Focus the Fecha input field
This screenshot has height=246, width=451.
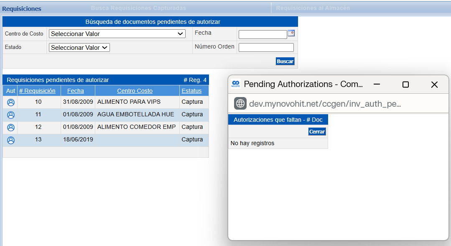[262, 34]
